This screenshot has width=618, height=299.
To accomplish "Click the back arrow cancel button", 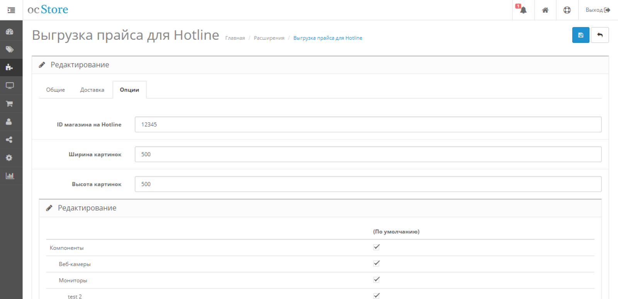I will 600,35.
